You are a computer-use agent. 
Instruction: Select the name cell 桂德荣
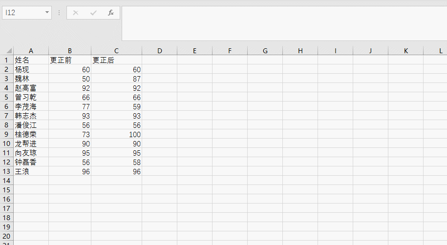point(31,134)
